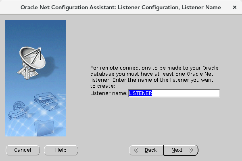242x161 pixels.
Task: Click the remote connections description paragraph
Action: 154,77
